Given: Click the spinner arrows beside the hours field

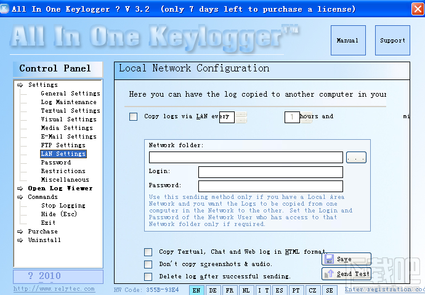Looking at the screenshot, I should (x=306, y=117).
